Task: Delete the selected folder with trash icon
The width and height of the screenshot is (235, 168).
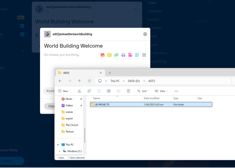Action: tap(128, 91)
